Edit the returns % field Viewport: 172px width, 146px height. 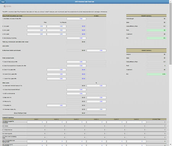click(96, 101)
